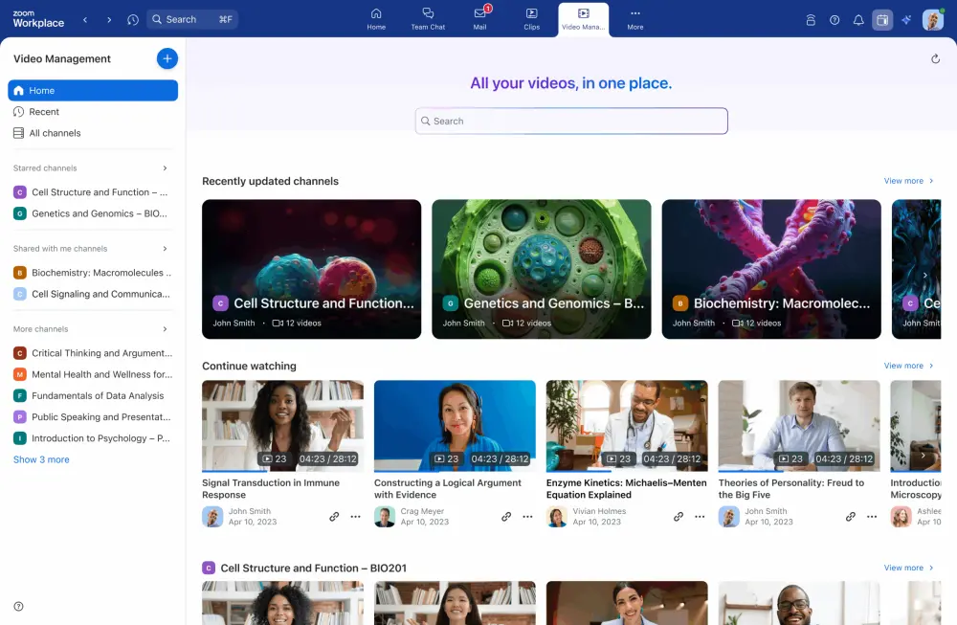Expand the Shared with me channels section
957x625 pixels.
click(x=165, y=249)
